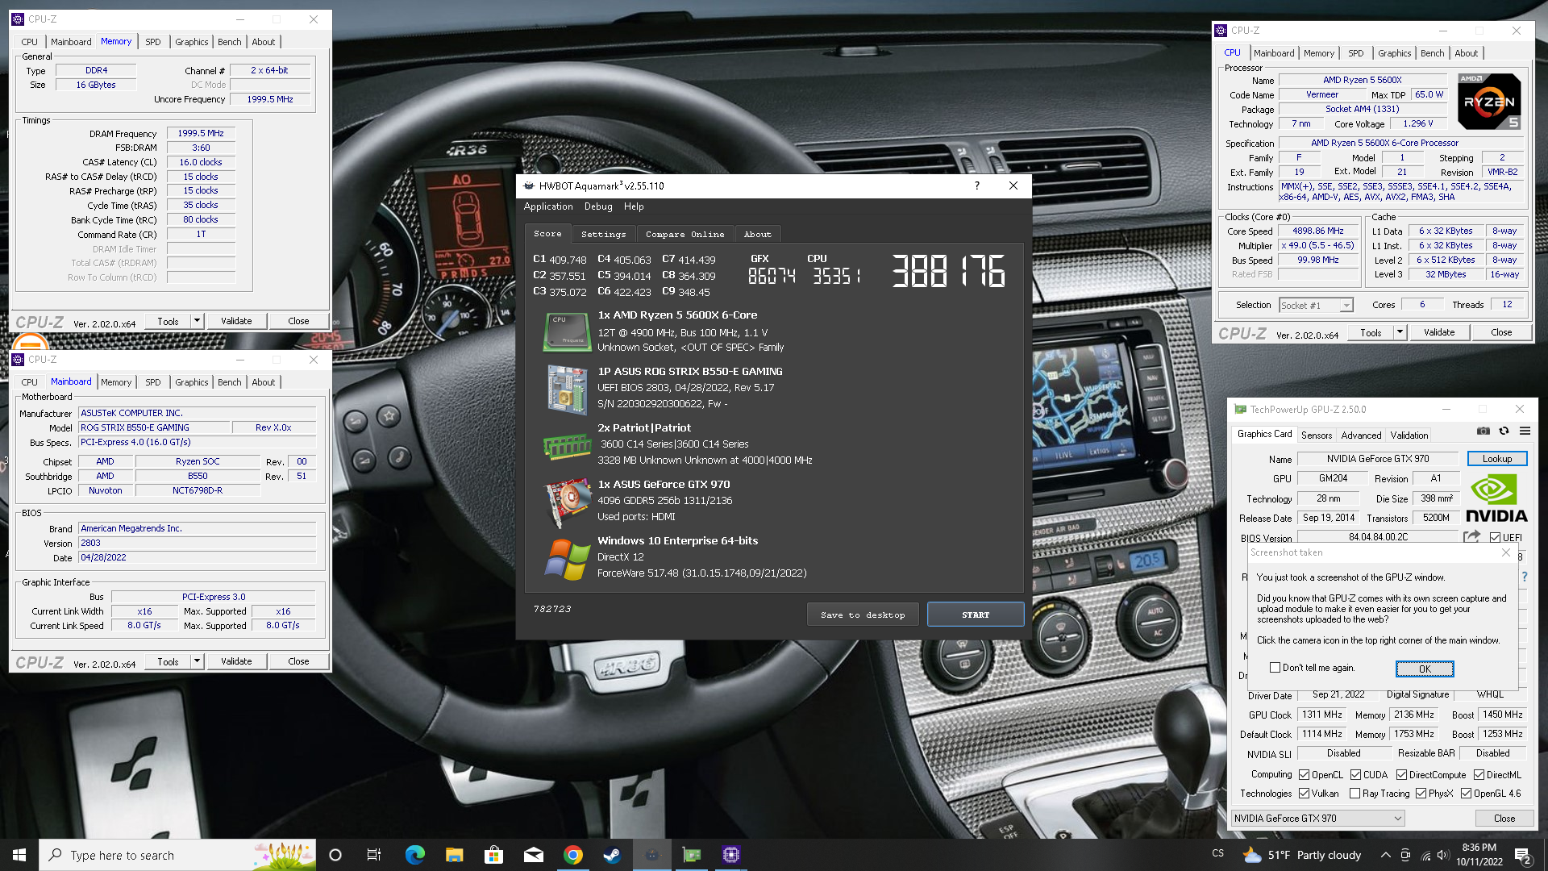Click OK in the Screenshot taken dialog

tap(1425, 669)
